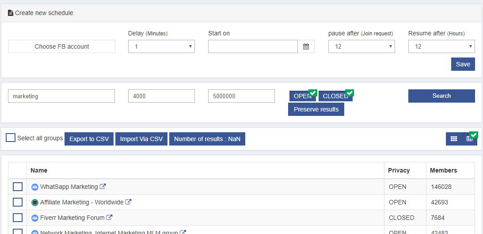
Task: Tick the Fiverr Marketing Forum row checkbox
Action: point(18,218)
